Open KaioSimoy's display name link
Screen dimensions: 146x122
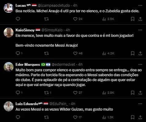tap(25, 30)
